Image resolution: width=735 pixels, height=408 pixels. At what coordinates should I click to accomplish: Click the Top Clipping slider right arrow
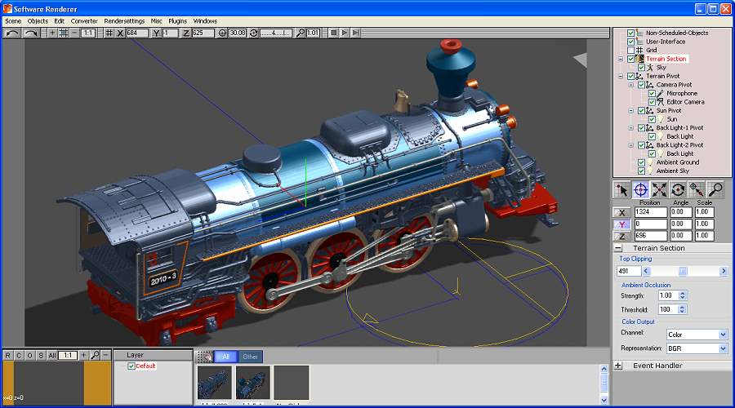[724, 271]
